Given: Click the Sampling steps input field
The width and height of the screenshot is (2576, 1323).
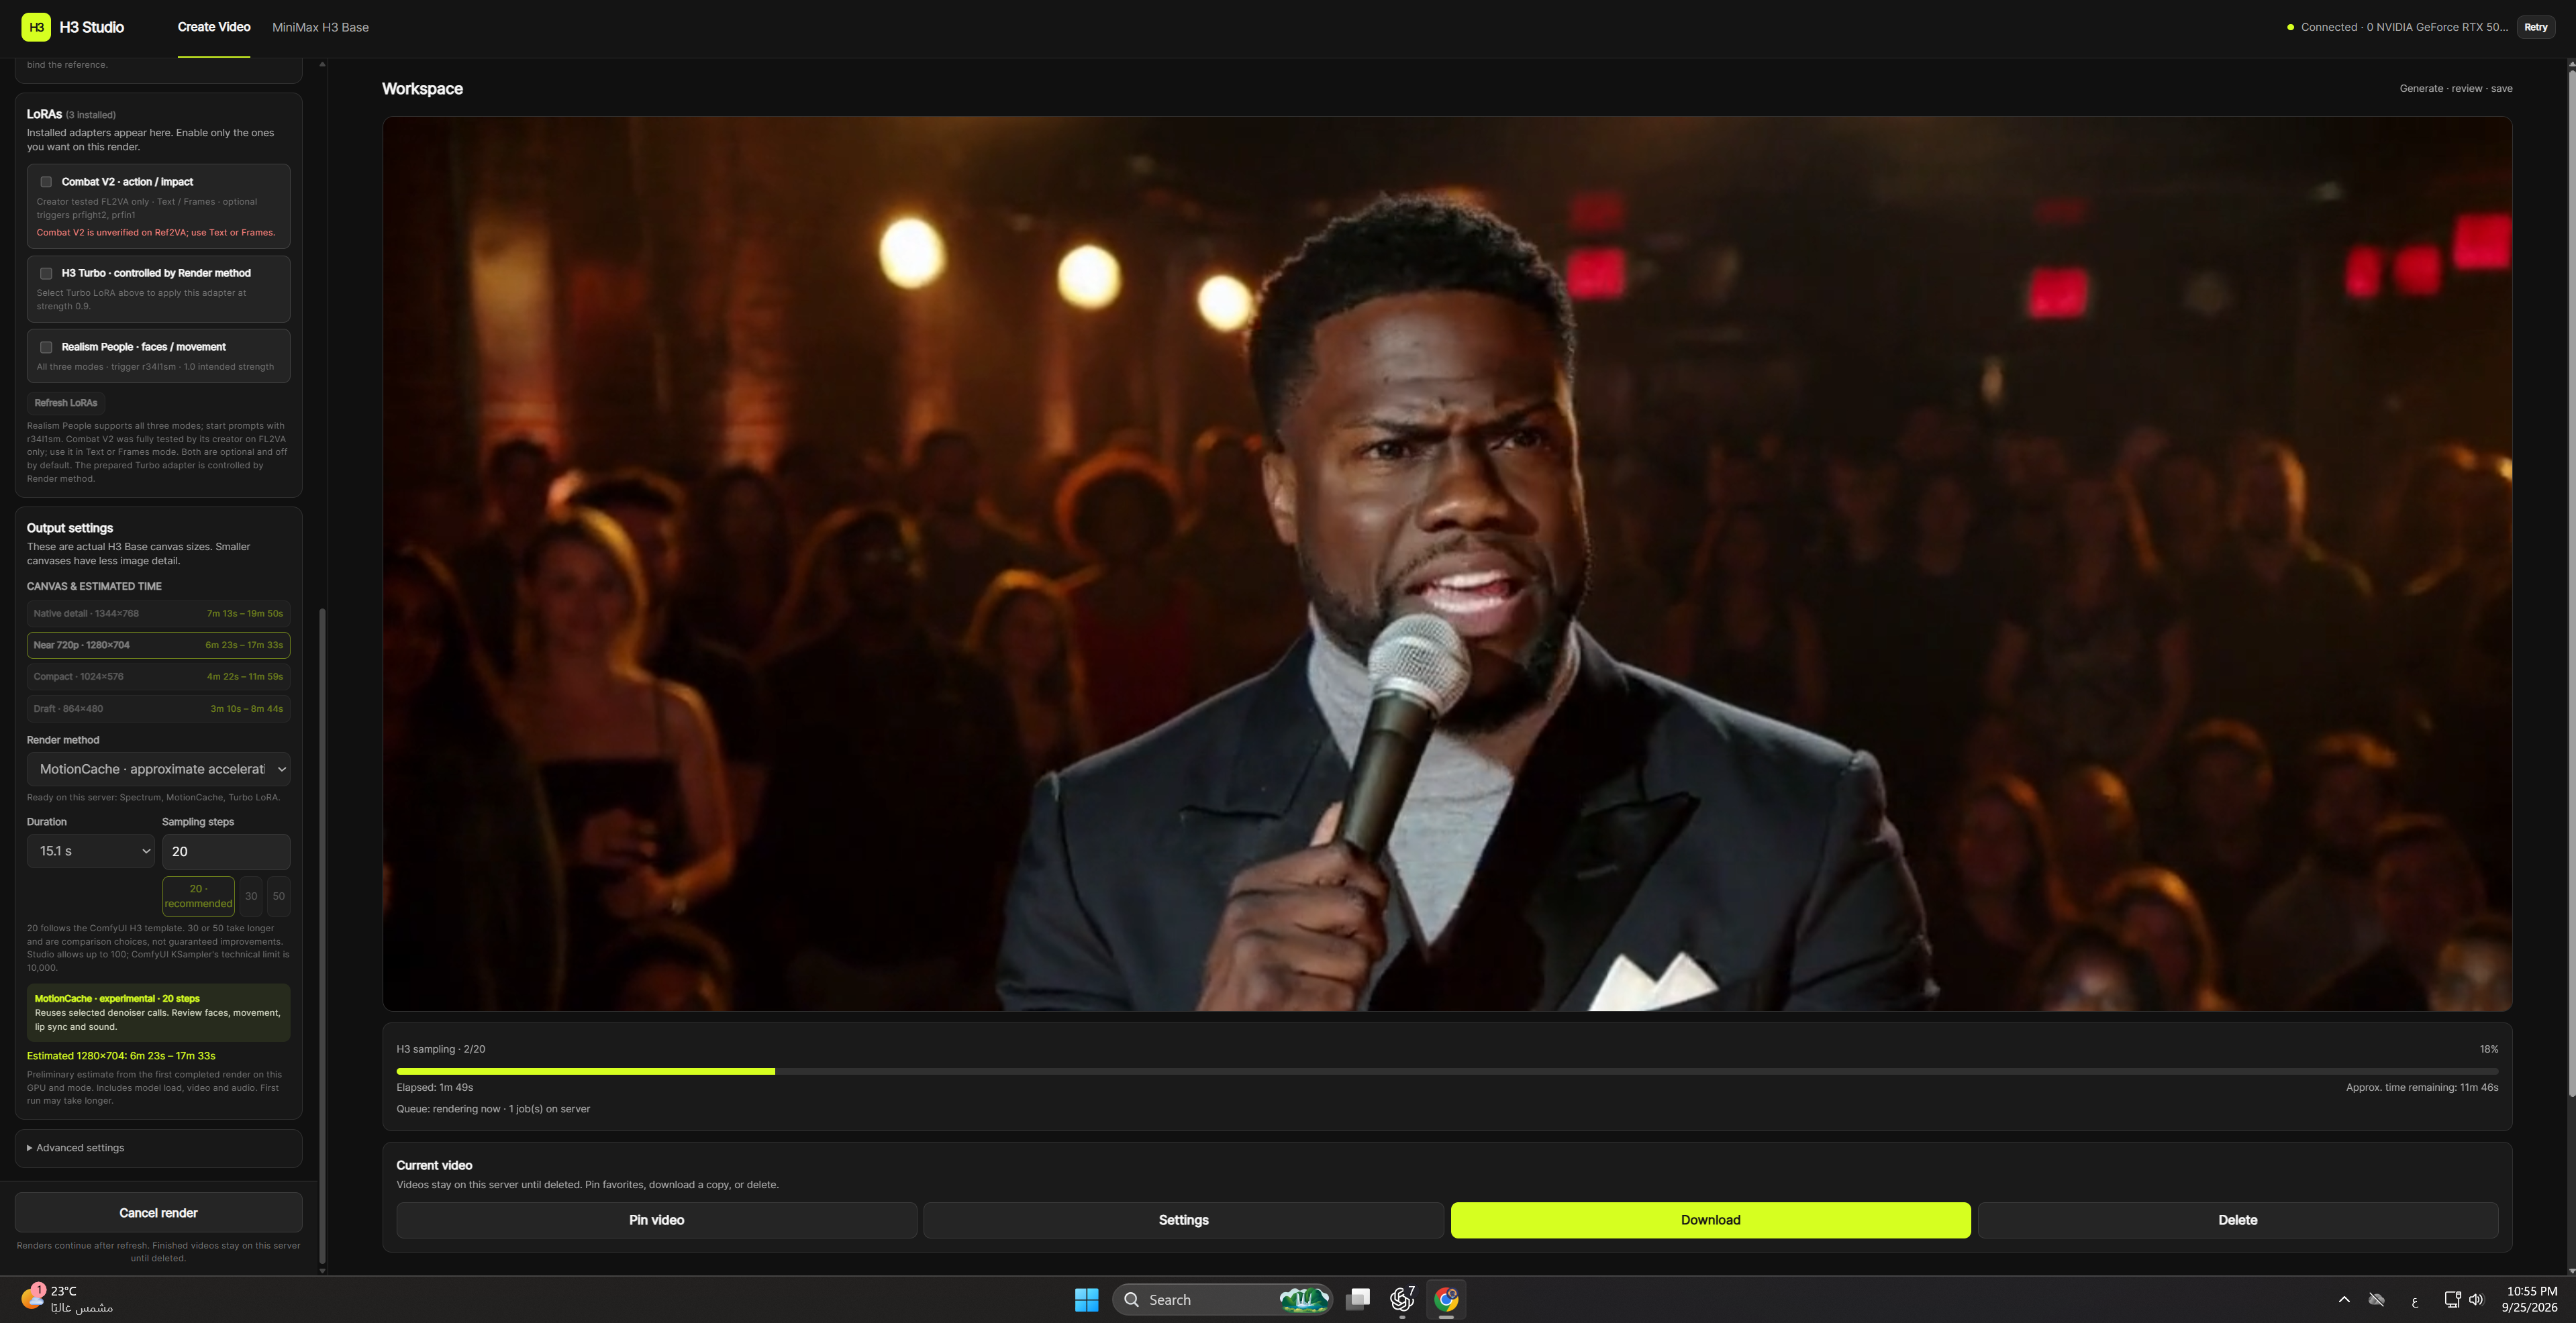Looking at the screenshot, I should (226, 851).
